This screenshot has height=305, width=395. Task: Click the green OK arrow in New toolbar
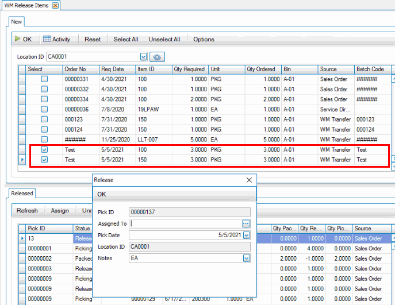[x=23, y=39]
